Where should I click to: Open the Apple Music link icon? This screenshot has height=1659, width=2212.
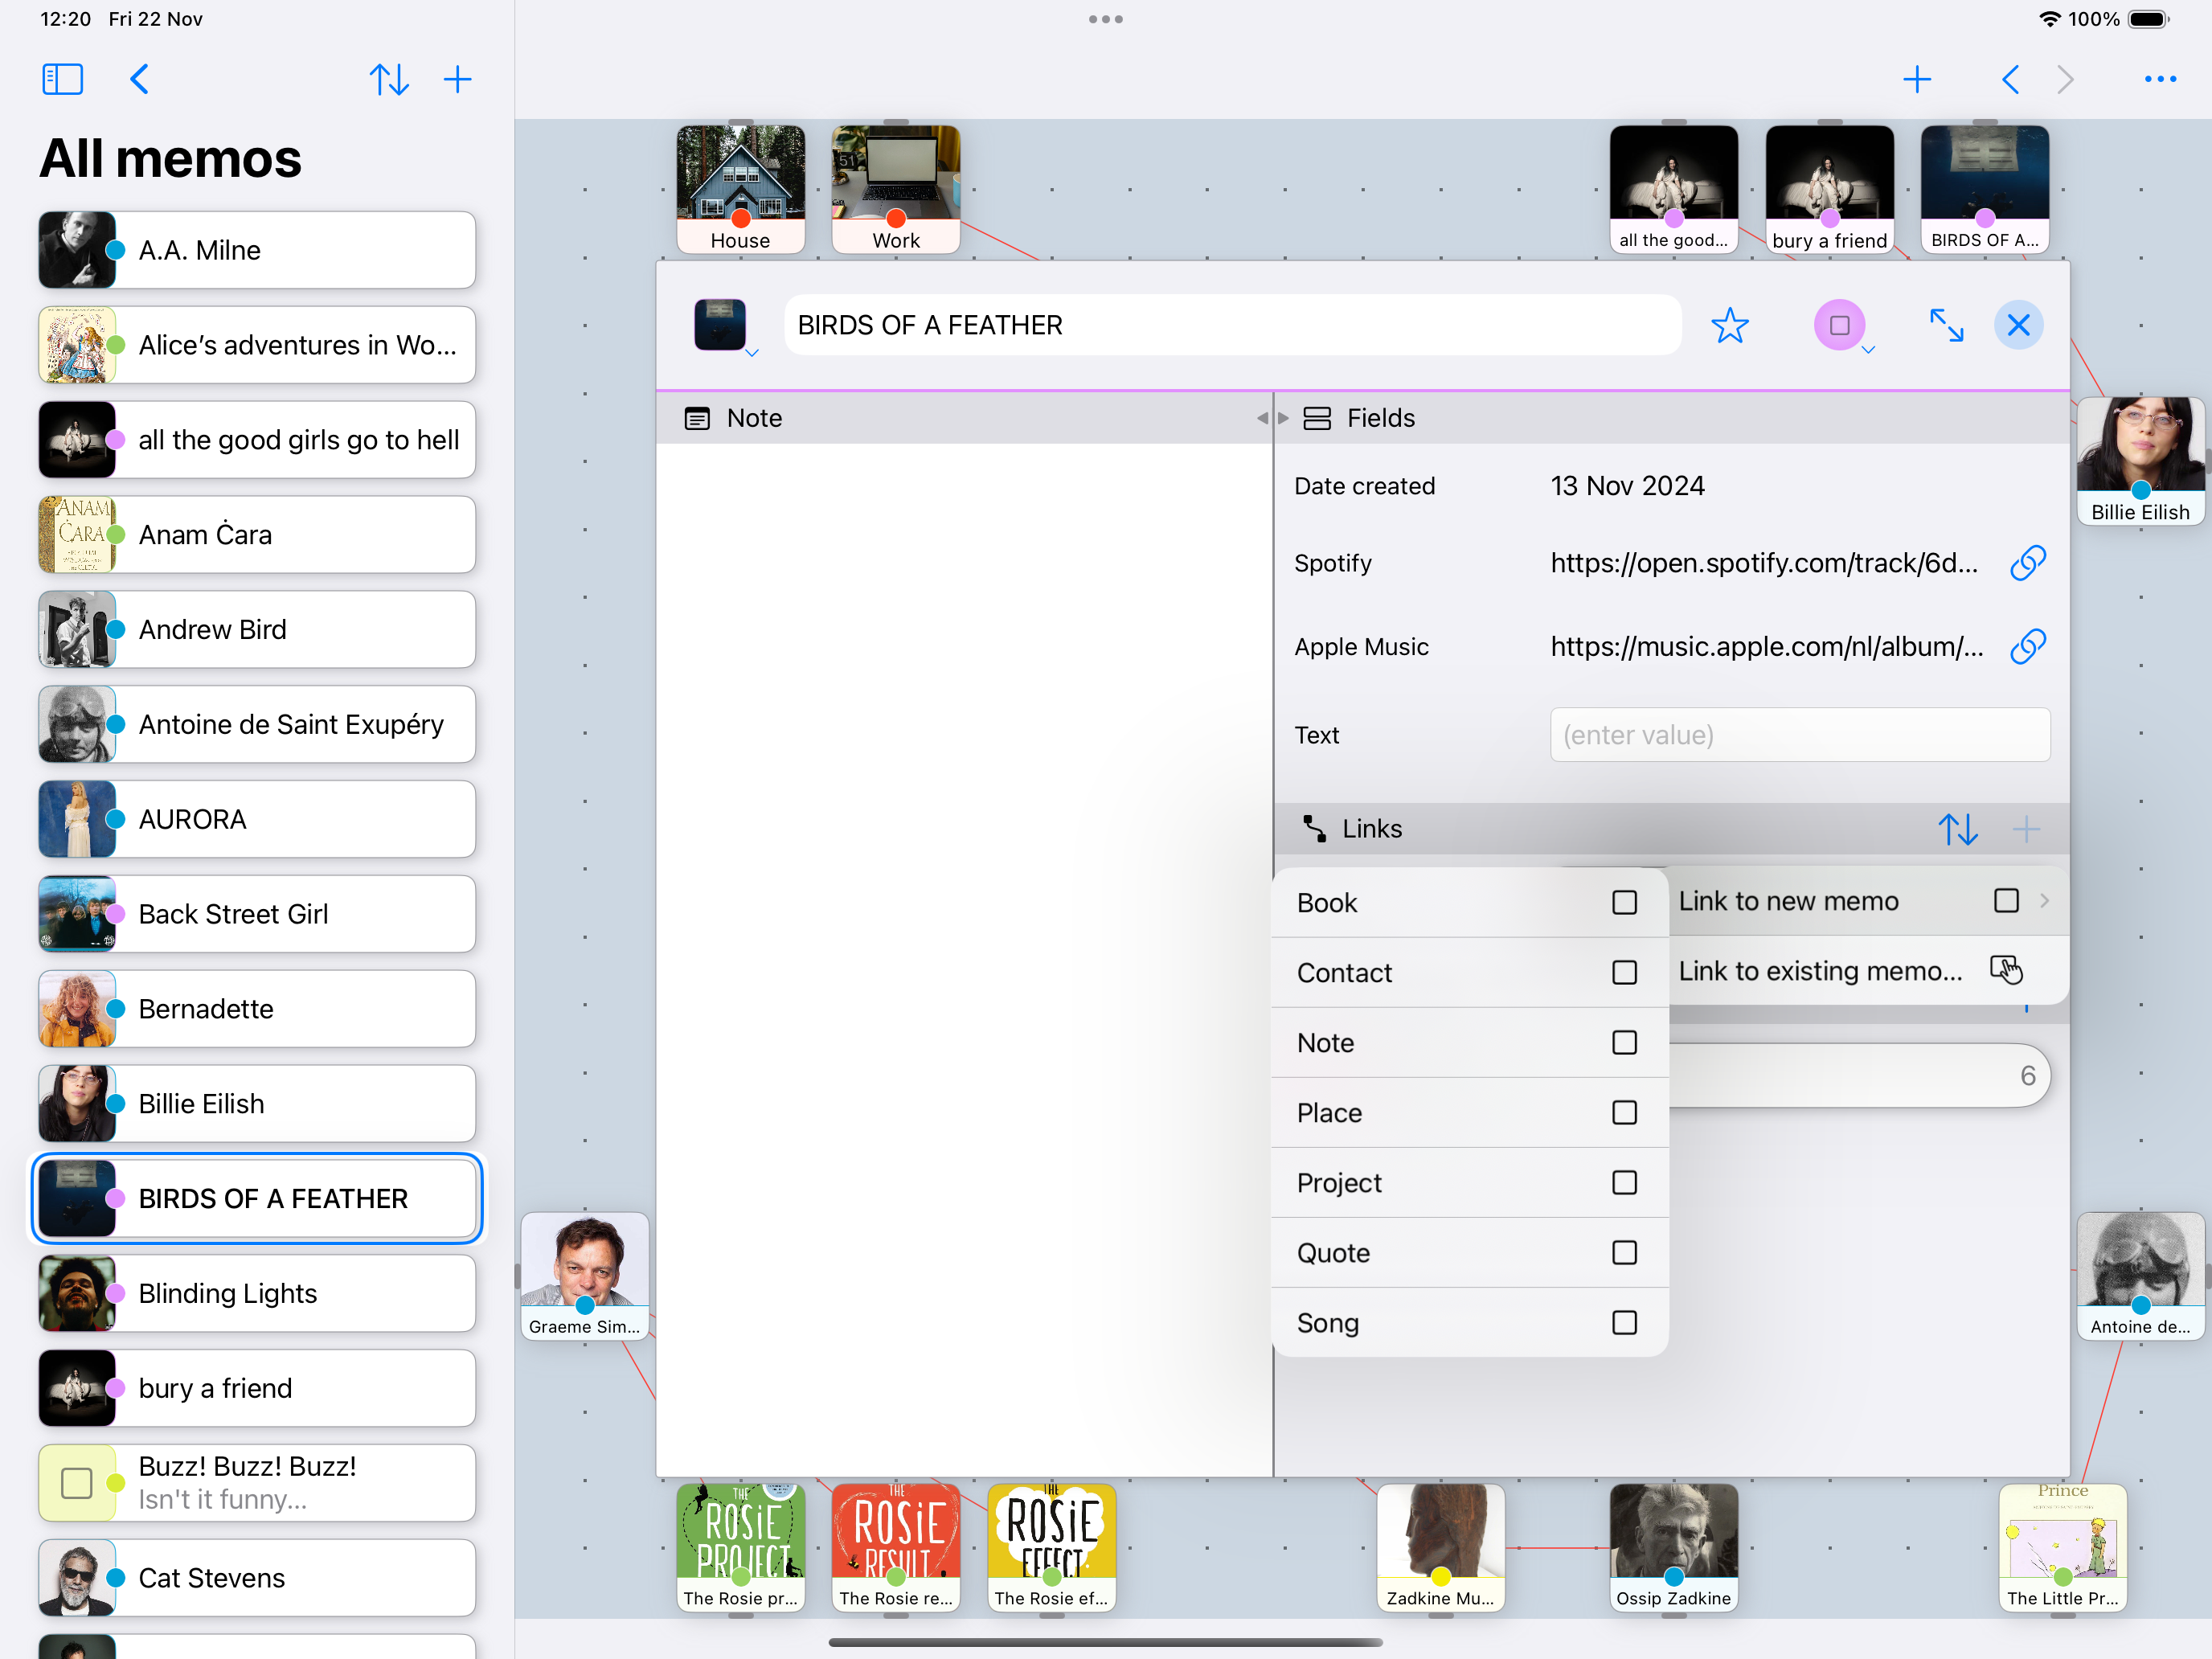tap(2028, 646)
